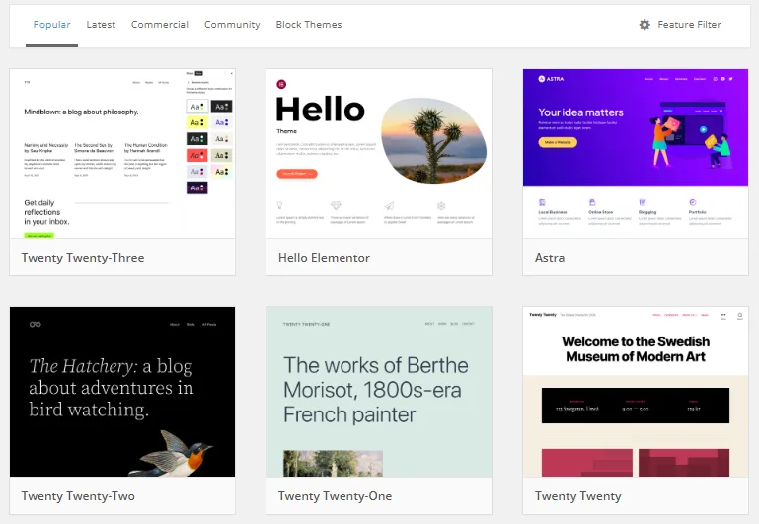Click the yellow style swatch in Twenty Twenty-Three preview
Image resolution: width=759 pixels, height=524 pixels.
tap(197, 122)
